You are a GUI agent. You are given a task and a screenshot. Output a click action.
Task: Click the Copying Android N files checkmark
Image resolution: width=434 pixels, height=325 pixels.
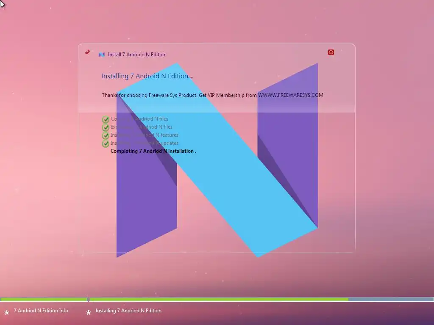coord(106,119)
